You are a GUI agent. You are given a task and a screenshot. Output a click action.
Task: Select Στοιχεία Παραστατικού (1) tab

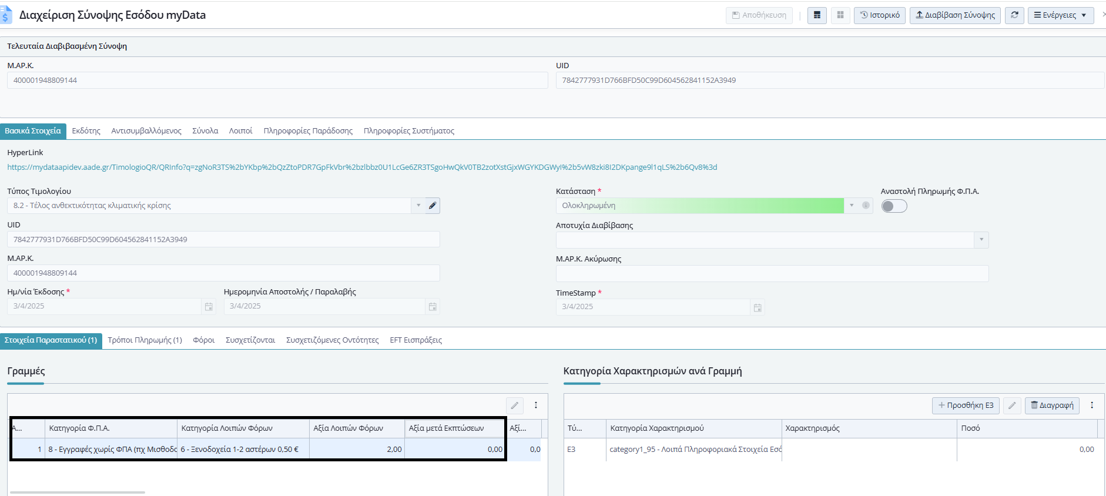pos(51,340)
